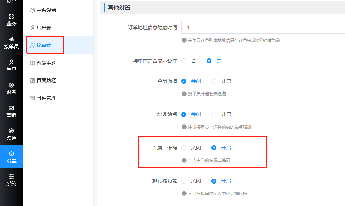Click the 平台设置 hexagon icon

[x=33, y=10]
